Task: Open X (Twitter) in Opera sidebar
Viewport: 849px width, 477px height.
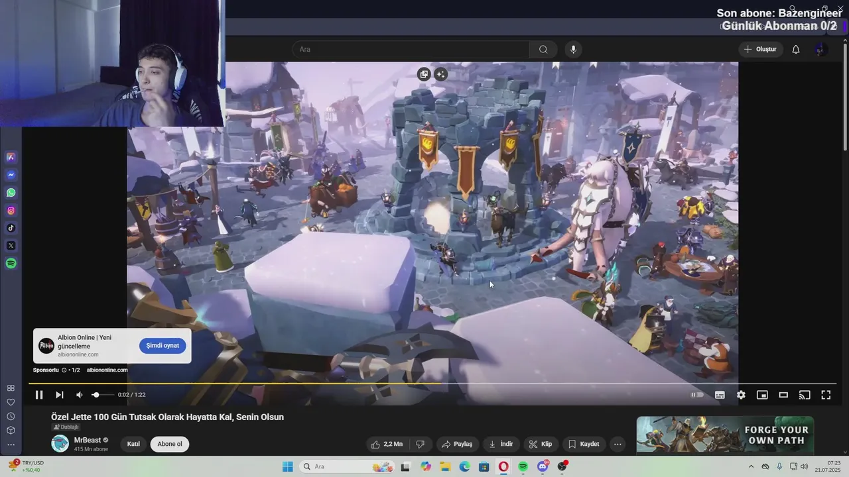Action: point(11,246)
